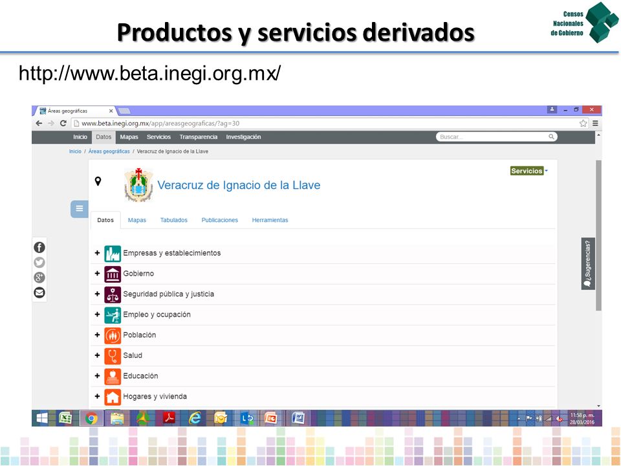The width and height of the screenshot is (621, 466).
Task: Open Transparencia in the navigation bar
Action: pyautogui.click(x=199, y=137)
